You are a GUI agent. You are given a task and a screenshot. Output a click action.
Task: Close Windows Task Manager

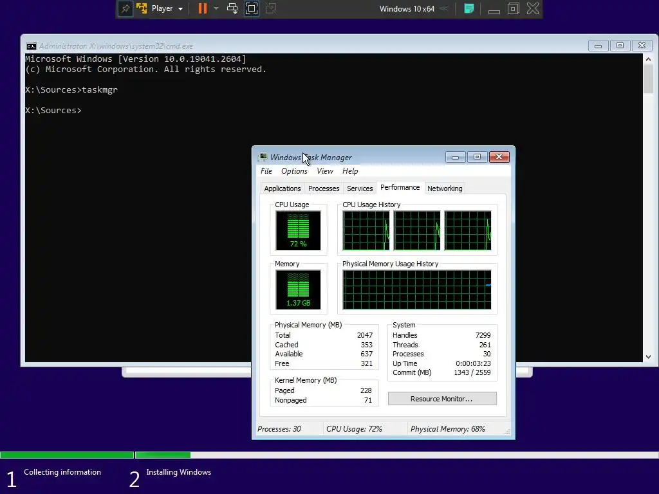click(499, 157)
